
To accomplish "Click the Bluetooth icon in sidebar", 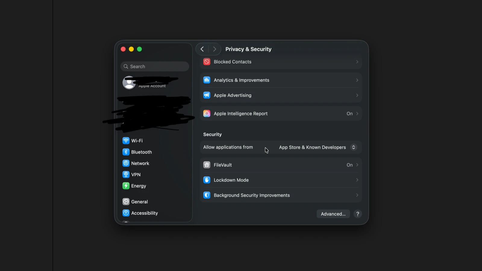I will coord(126,152).
